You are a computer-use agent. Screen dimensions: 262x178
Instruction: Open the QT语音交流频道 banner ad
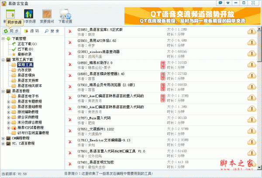(192, 16)
